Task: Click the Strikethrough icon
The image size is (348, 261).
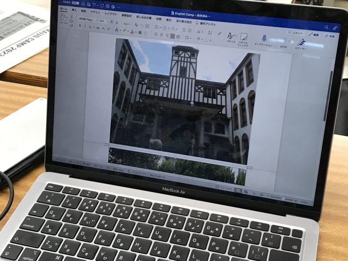Action: pos(98,28)
